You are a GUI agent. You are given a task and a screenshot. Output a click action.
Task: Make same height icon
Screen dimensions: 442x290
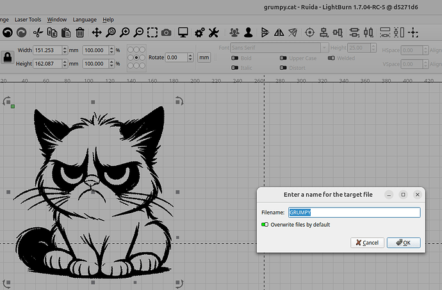(399, 33)
